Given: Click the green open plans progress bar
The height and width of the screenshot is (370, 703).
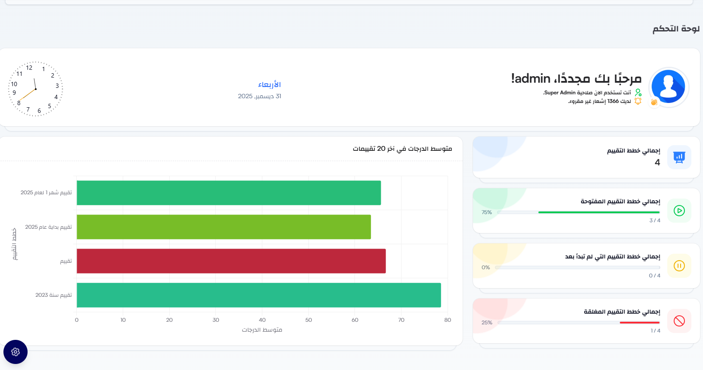Looking at the screenshot, I should [x=599, y=212].
